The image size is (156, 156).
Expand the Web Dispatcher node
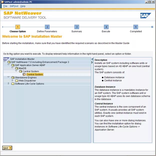[x=12, y=80]
